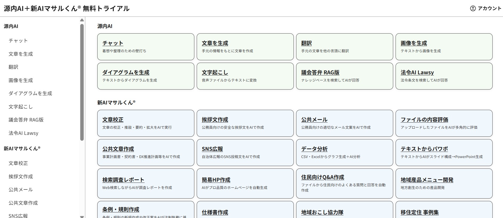Click the sidebar scroll-up arrow
503x218 pixels.
[82, 20]
